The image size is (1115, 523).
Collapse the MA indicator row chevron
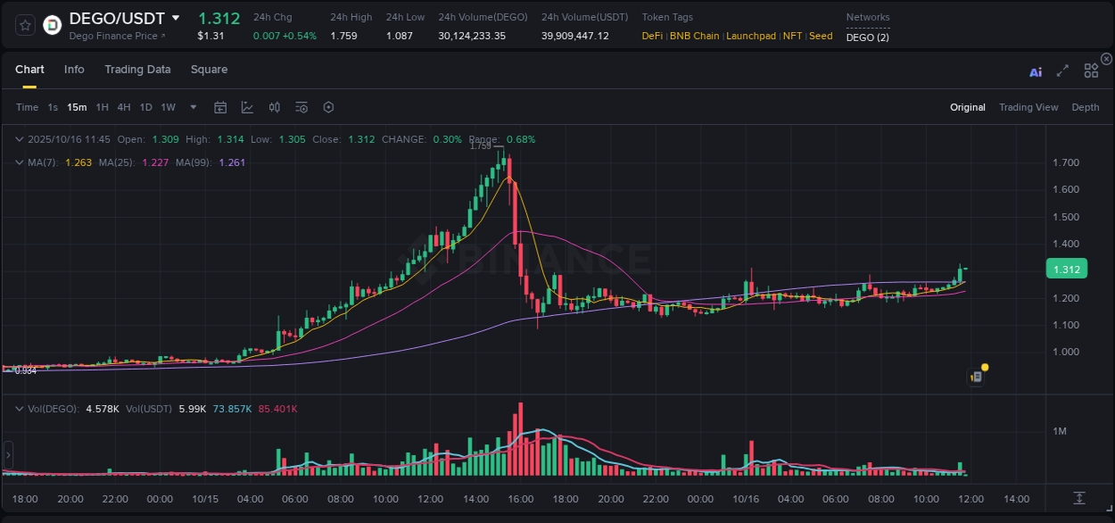(19, 162)
